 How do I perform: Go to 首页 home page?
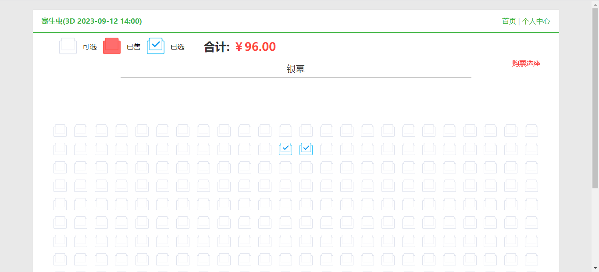click(x=509, y=21)
